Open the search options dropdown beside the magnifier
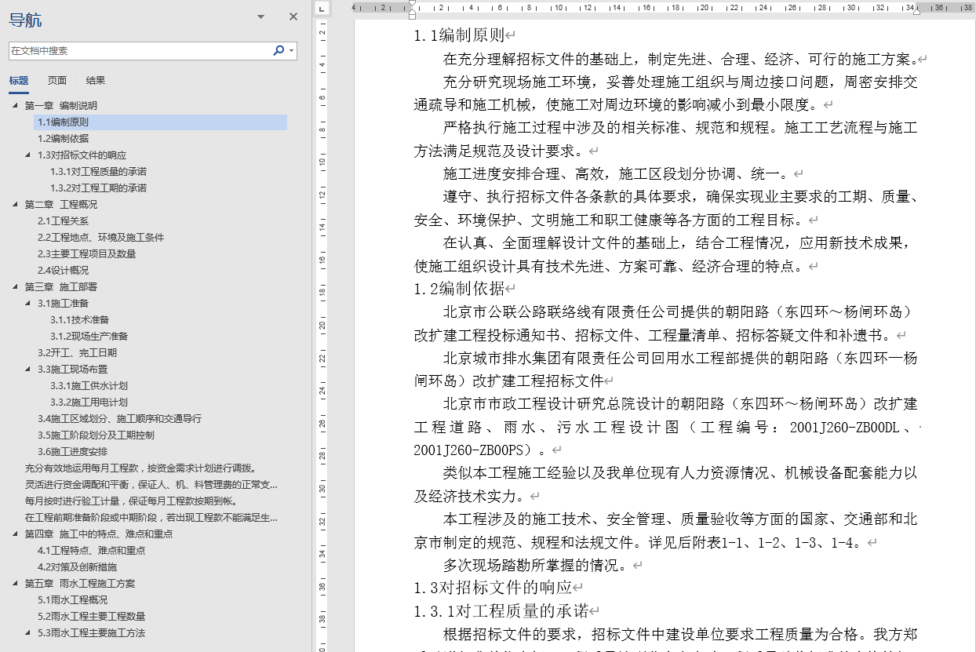 [x=291, y=49]
